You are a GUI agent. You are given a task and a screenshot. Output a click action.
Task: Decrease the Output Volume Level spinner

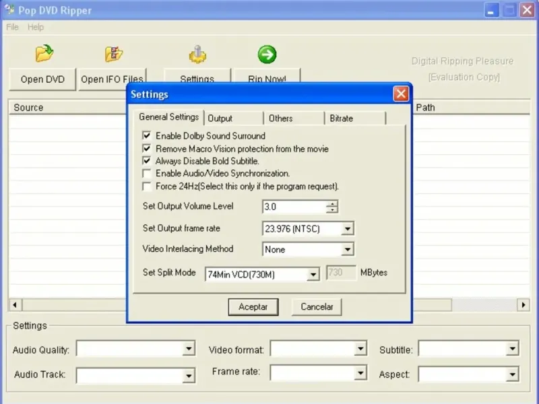point(332,210)
